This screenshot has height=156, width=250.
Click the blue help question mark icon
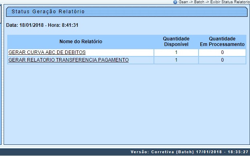point(175,2)
